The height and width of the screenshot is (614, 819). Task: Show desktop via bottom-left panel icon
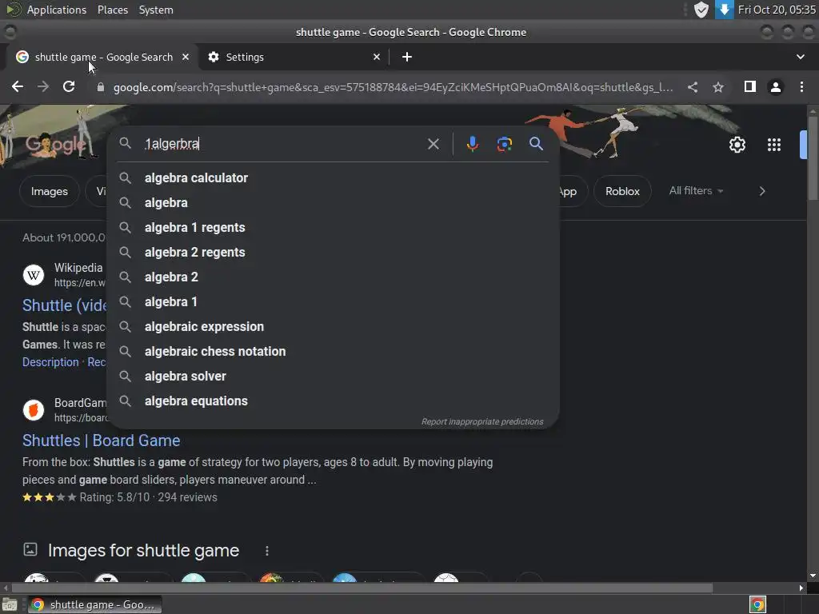(x=10, y=604)
